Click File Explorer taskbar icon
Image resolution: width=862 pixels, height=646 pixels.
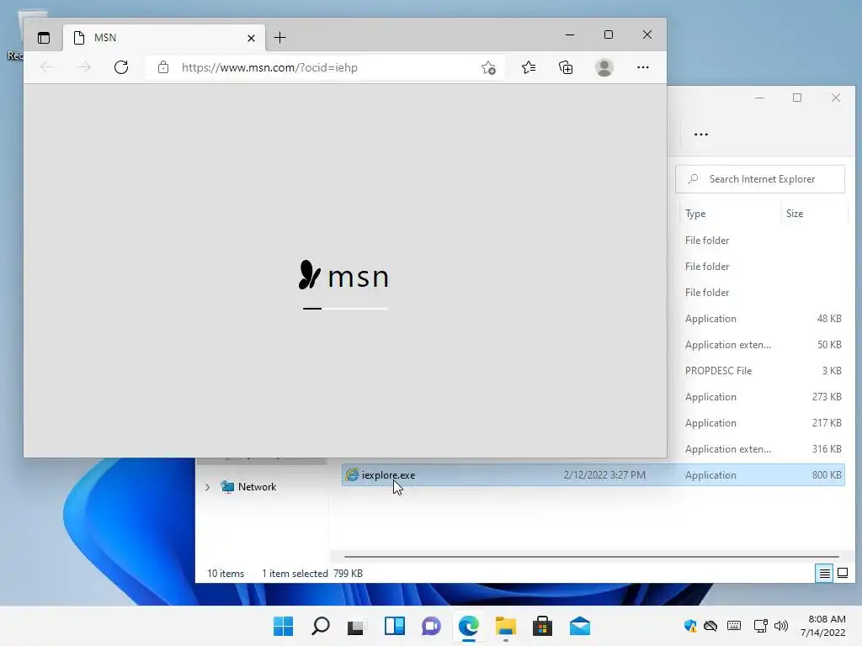coord(505,626)
